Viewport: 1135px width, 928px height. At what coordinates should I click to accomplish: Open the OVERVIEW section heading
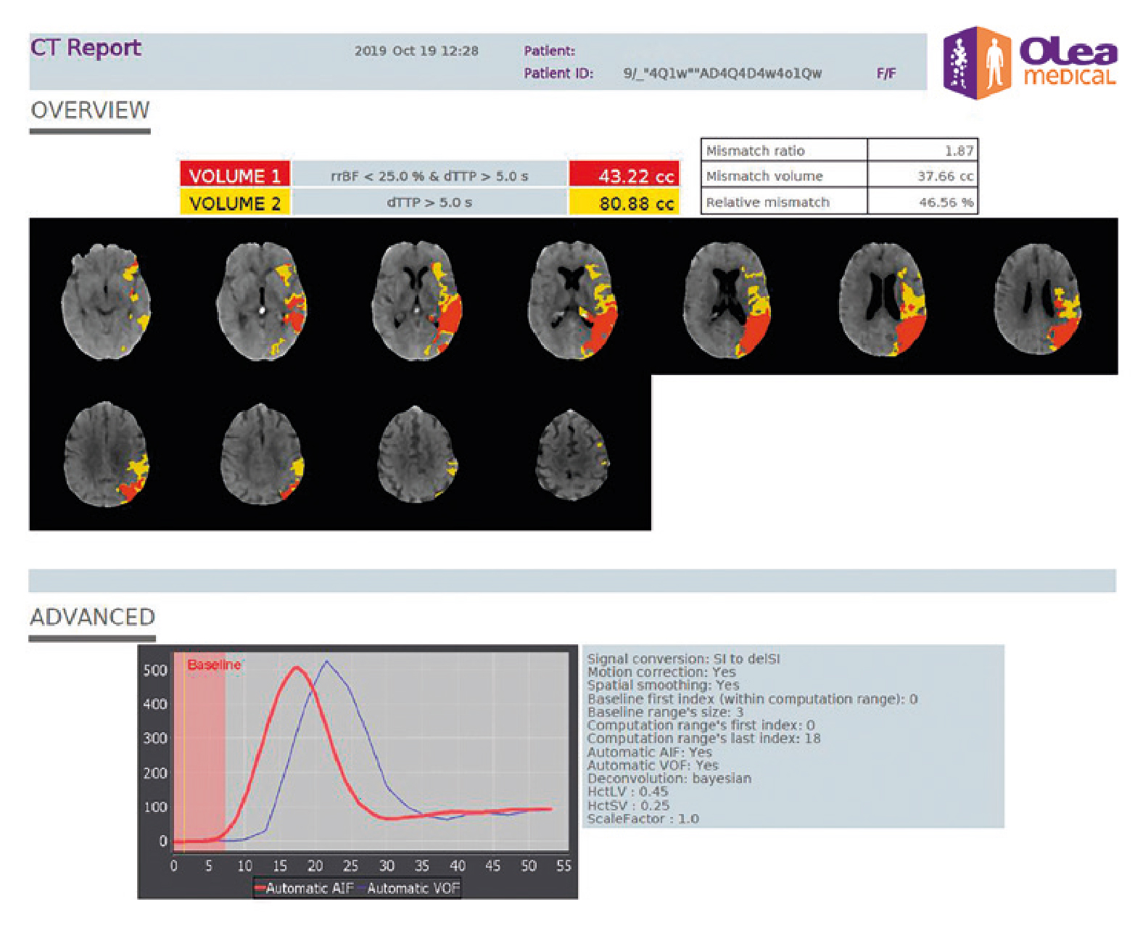click(x=90, y=110)
